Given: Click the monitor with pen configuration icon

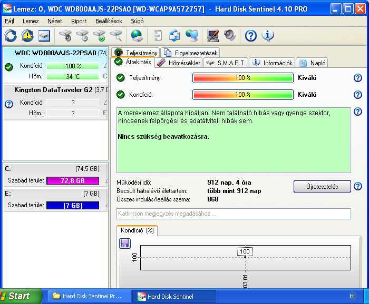Looking at the screenshot, I should [x=213, y=36].
